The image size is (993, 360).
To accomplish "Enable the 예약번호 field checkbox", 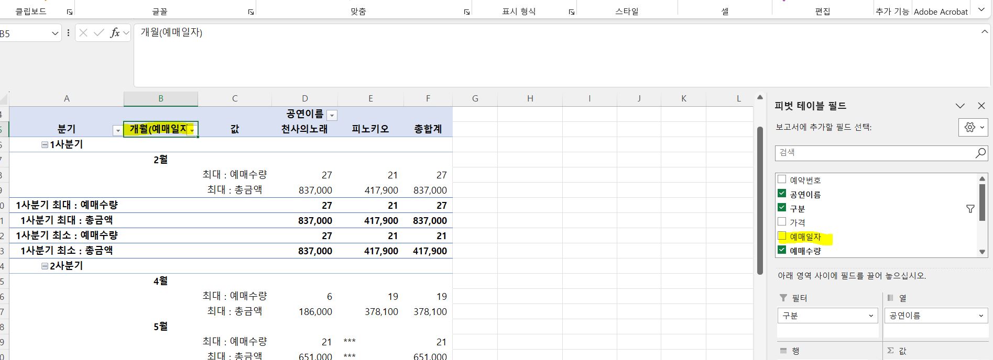I will tap(782, 179).
